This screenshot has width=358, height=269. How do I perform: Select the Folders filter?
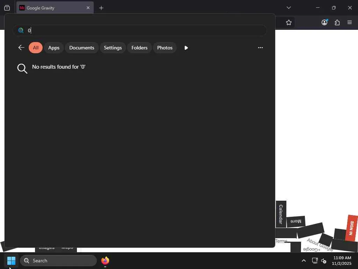pyautogui.click(x=139, y=48)
